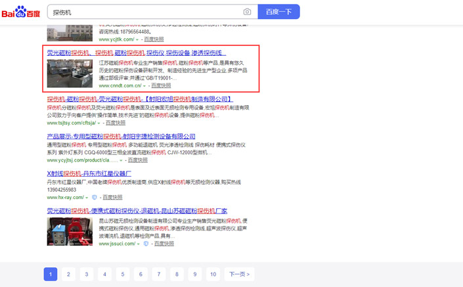Viewport: 463px width, 287px height.
Task: Go to results page 2
Action: click(68, 274)
